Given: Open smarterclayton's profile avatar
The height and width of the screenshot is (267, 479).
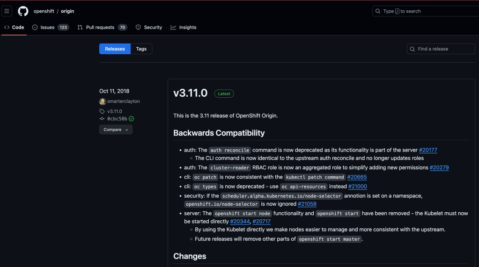Looking at the screenshot, I should 103,101.
